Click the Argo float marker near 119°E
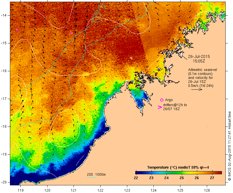Viewport: 233px width, 193px height. tap(17, 30)
